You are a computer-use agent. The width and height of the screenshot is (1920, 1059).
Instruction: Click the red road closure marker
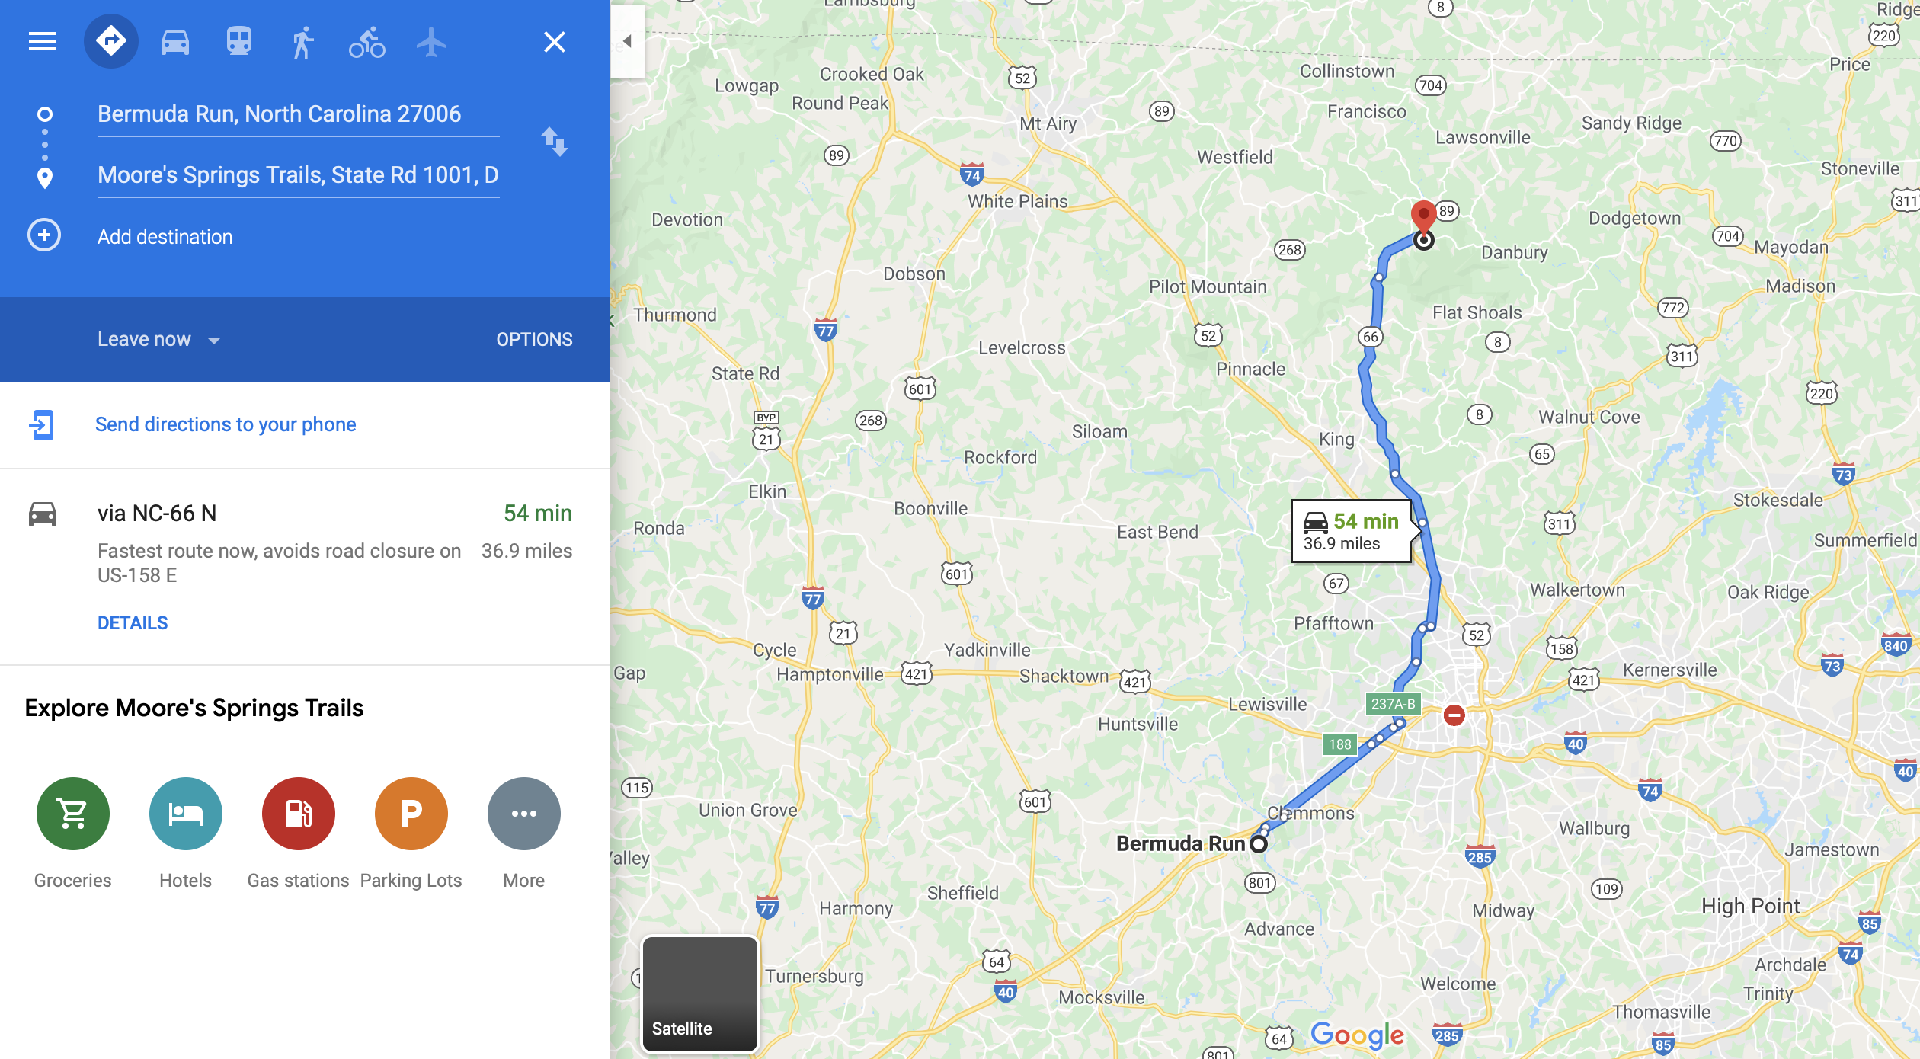tap(1454, 715)
